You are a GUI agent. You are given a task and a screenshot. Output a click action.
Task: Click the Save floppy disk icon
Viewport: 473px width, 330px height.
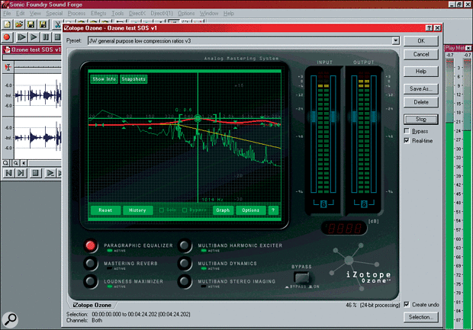[x=31, y=24]
